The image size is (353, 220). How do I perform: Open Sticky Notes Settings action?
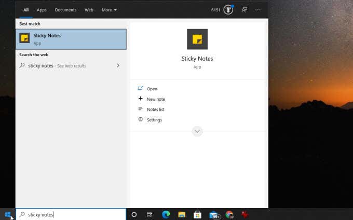[150, 120]
